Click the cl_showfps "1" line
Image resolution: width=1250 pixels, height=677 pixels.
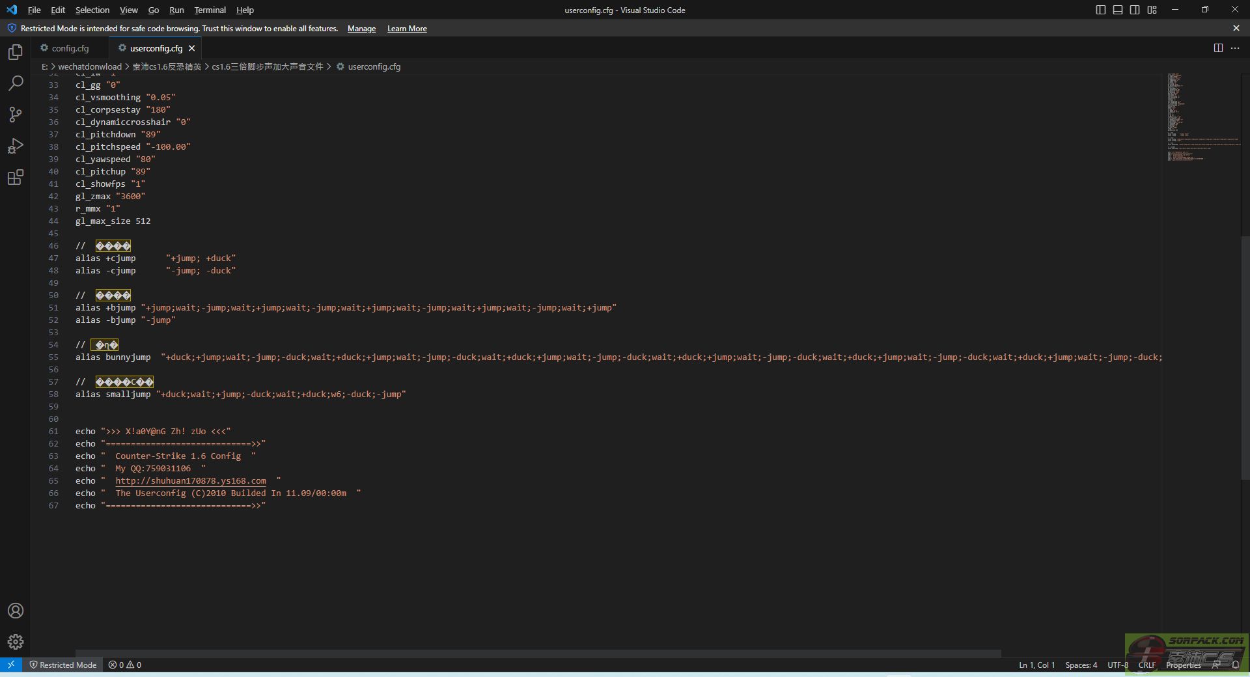pos(110,184)
